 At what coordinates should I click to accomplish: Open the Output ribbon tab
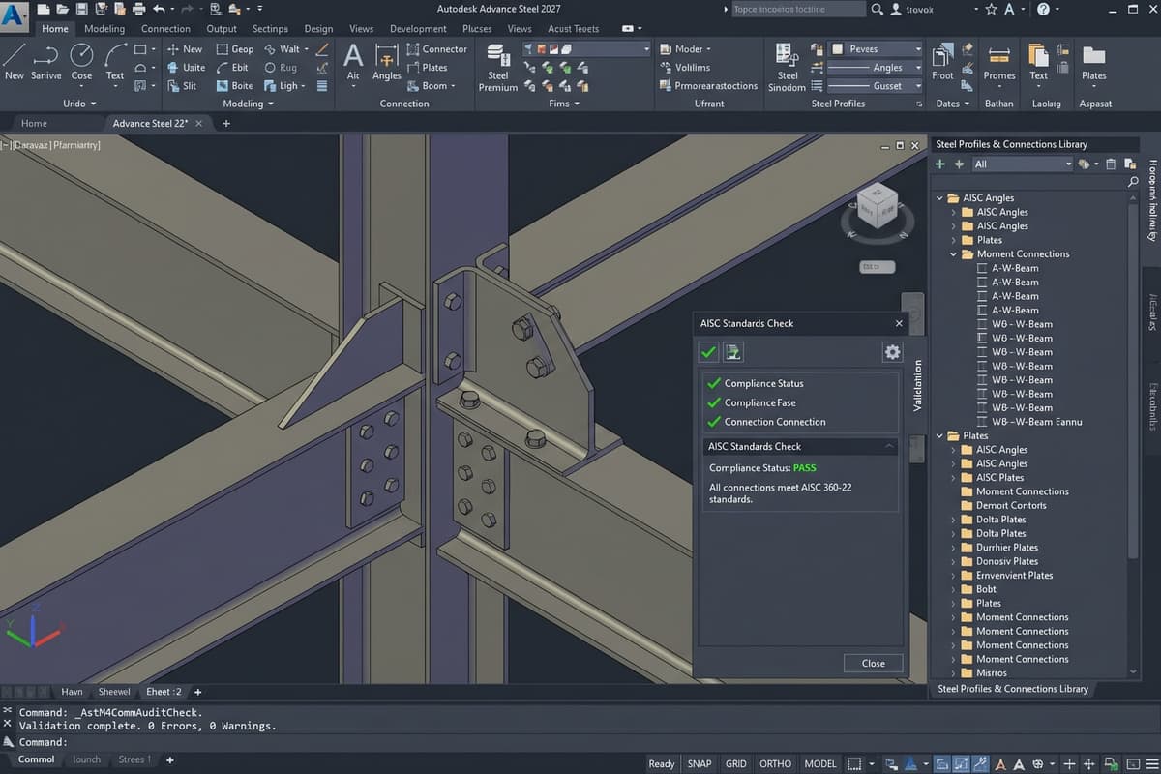222,29
